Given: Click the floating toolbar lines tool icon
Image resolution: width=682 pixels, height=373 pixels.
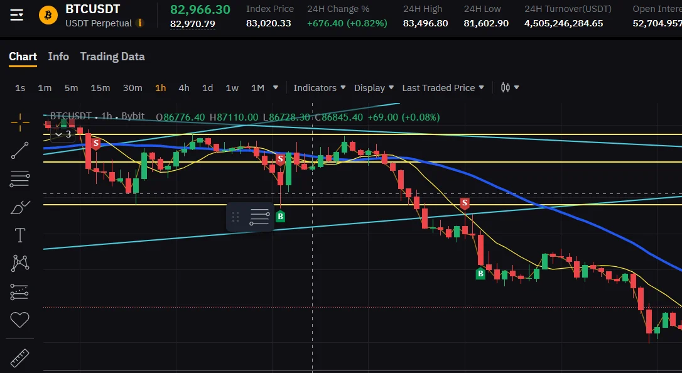Looking at the screenshot, I should click(259, 217).
